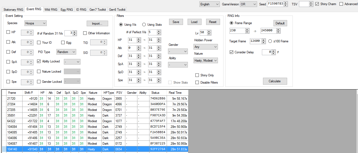Toggle the Shiny Charm checkbox

[317, 4]
